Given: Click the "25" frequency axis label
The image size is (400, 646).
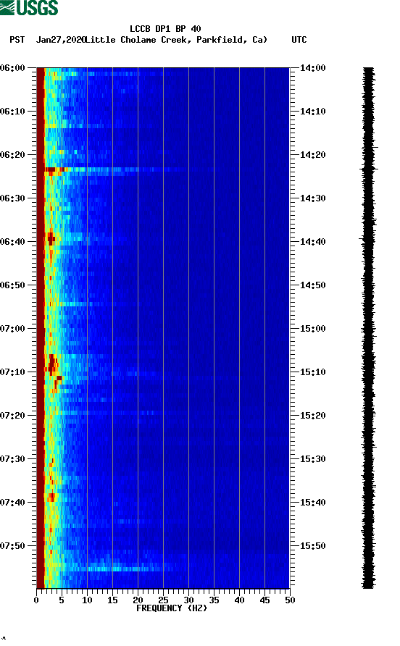Looking at the screenshot, I should (163, 600).
